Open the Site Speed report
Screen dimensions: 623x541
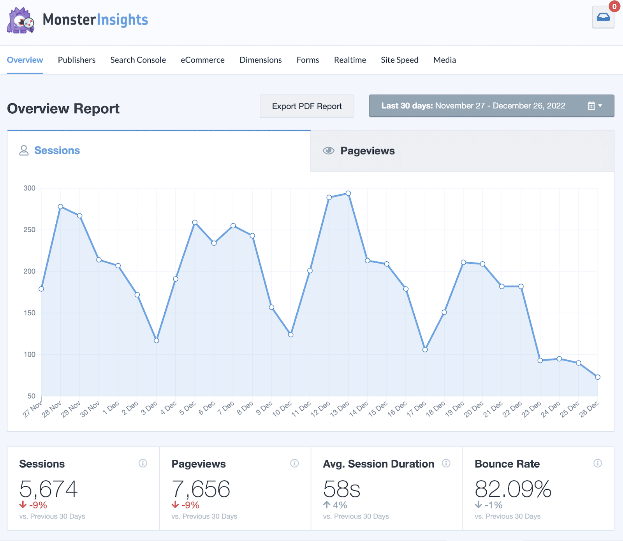point(399,60)
